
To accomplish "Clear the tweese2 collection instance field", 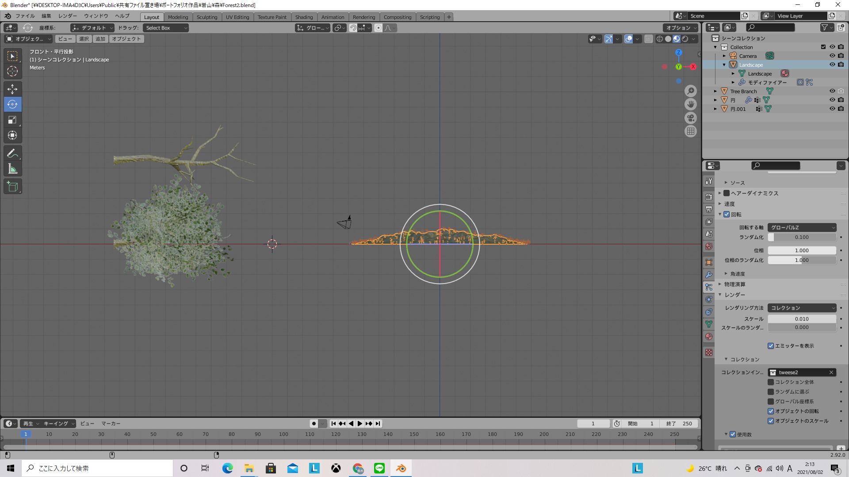I will point(831,372).
